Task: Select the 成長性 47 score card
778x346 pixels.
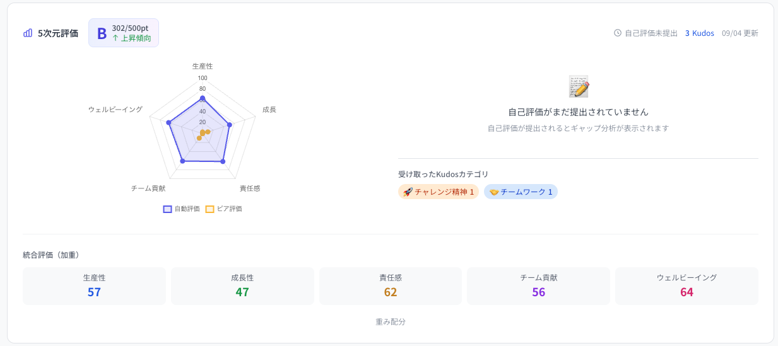Action: (242, 286)
